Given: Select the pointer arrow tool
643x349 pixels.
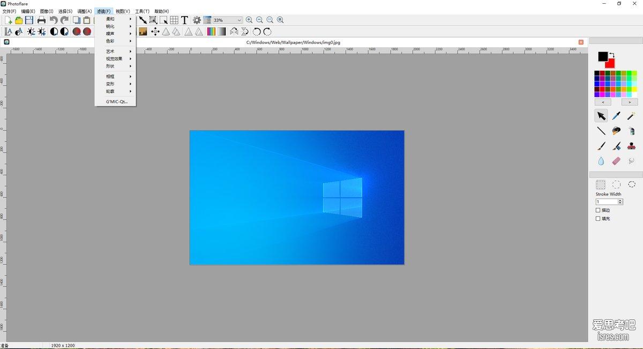Looking at the screenshot, I should (601, 116).
